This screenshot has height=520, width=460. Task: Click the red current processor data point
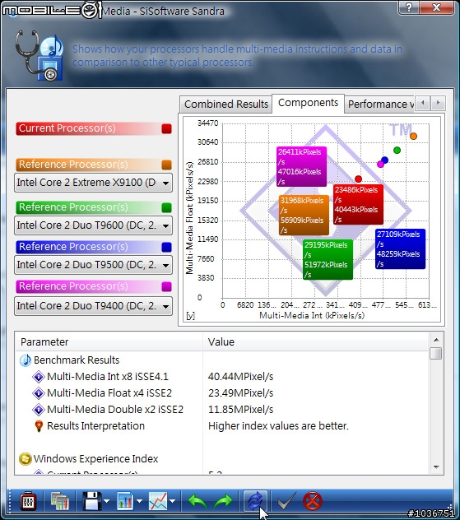point(358,179)
